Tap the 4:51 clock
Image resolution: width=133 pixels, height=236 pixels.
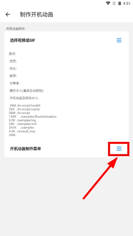tap(126, 3)
